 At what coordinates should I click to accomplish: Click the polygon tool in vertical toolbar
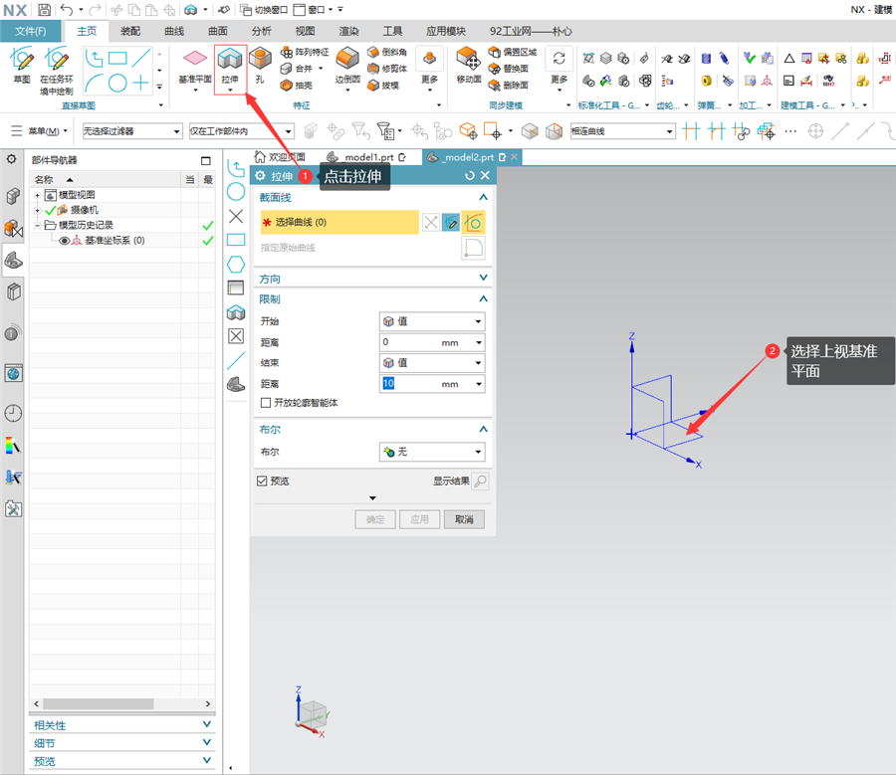click(236, 265)
